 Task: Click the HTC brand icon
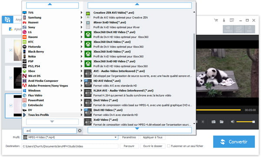(24, 42)
